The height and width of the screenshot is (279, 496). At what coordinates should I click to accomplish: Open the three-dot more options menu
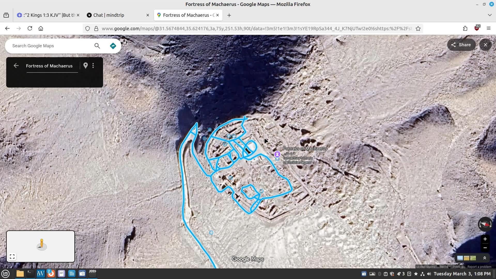pos(93,66)
